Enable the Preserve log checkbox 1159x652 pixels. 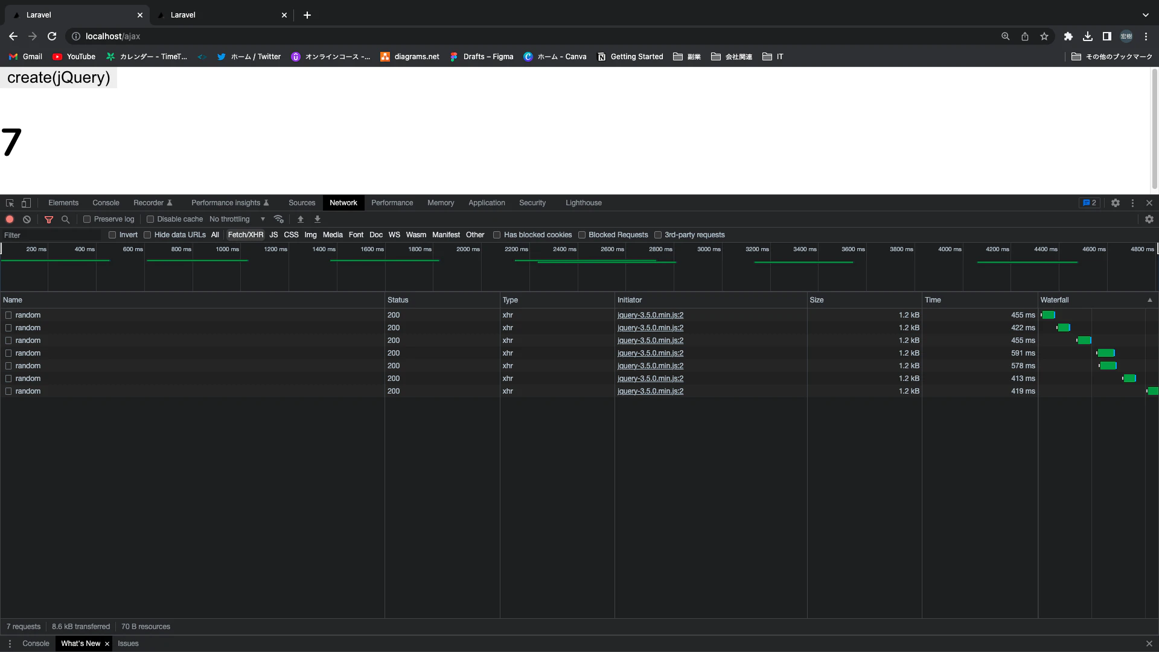coord(87,220)
